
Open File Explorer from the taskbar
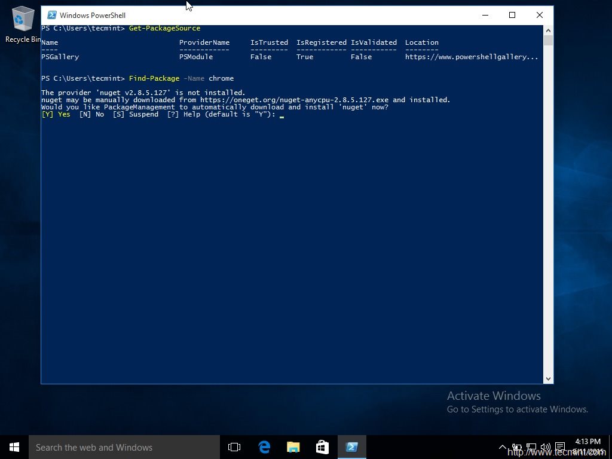[293, 446]
